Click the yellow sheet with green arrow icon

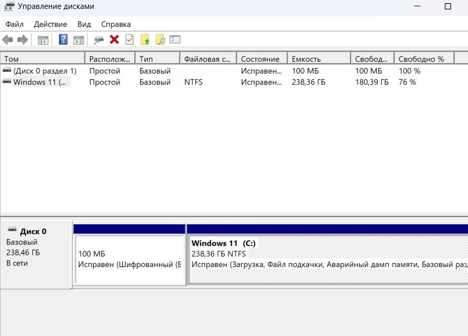[x=145, y=39]
